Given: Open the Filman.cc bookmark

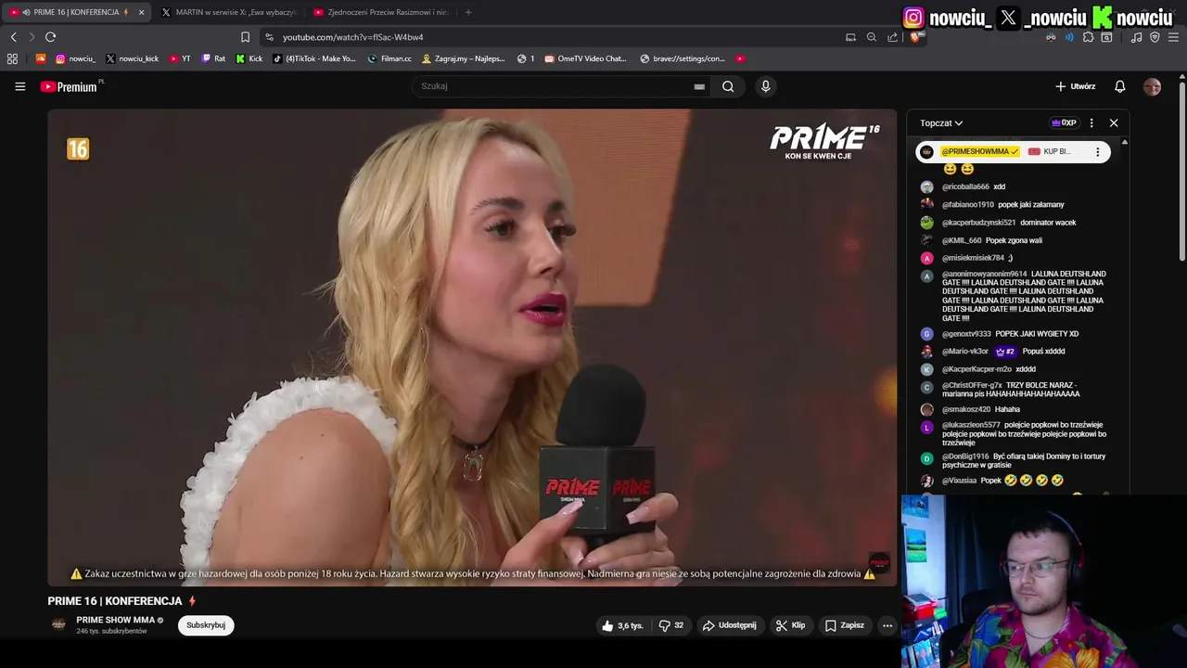Looking at the screenshot, I should 389,58.
